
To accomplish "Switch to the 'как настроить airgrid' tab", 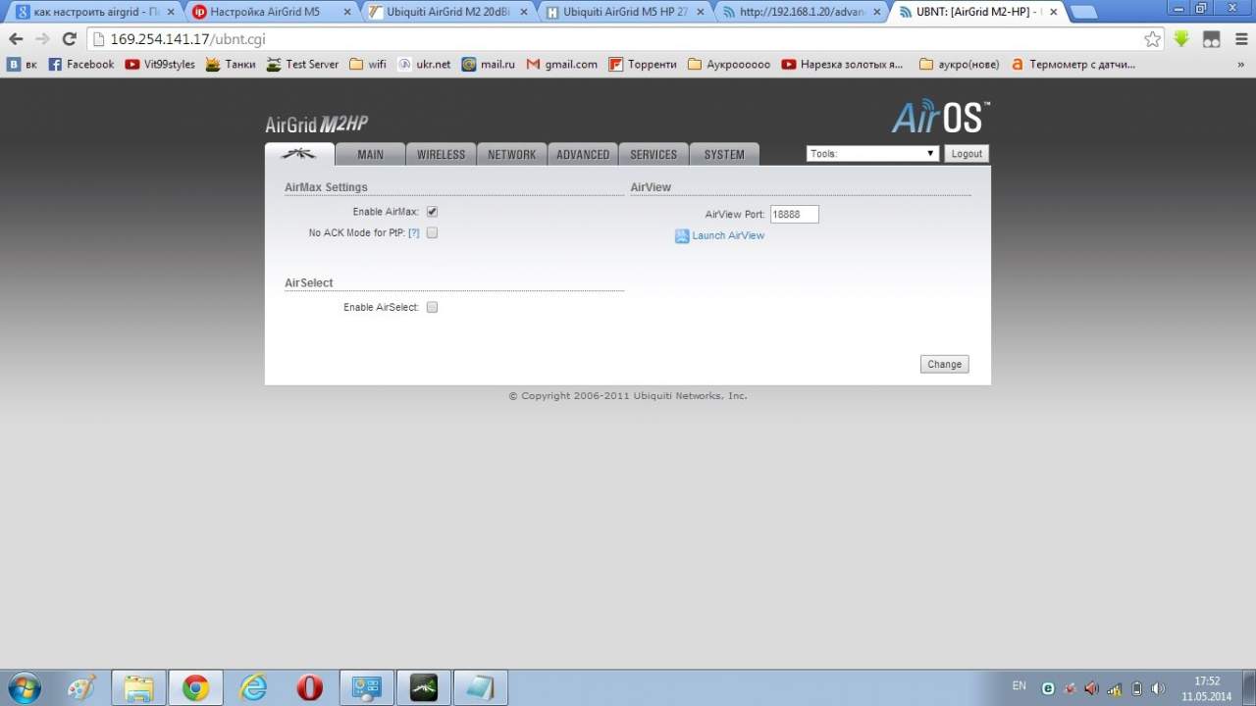I will coord(93,13).
